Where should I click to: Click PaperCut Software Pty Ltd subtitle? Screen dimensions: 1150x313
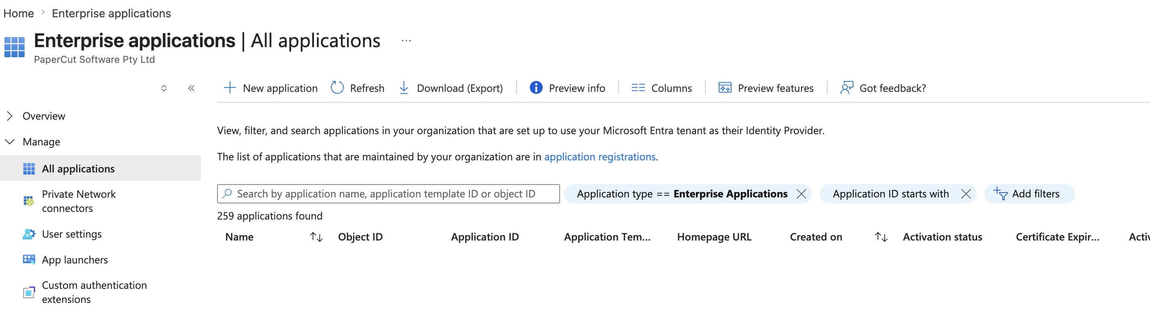(x=94, y=59)
